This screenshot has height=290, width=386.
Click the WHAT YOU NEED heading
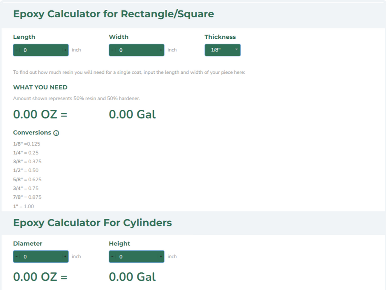40,87
